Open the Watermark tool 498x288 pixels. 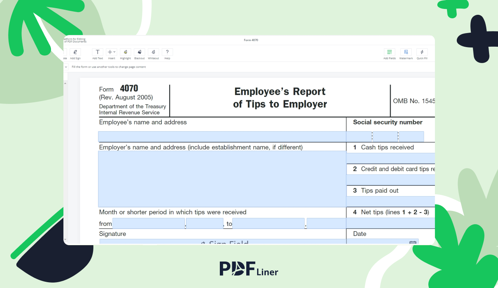pyautogui.click(x=406, y=52)
